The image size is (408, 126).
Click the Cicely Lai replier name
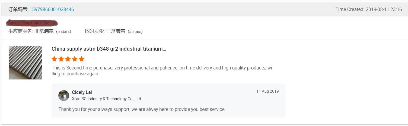coord(82,92)
